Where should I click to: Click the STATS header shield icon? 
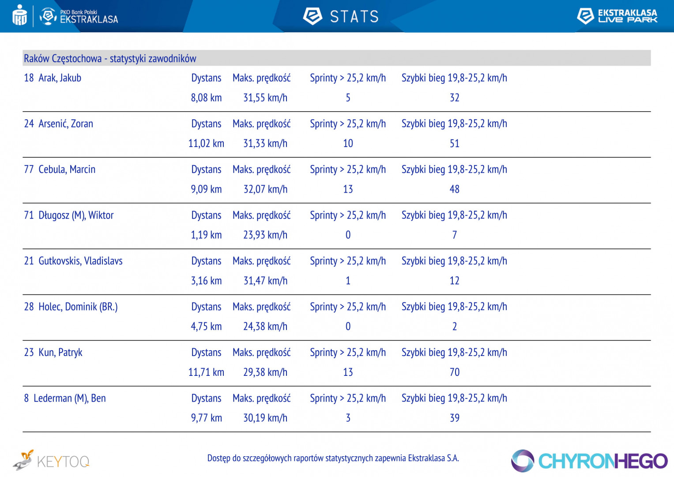point(313,16)
